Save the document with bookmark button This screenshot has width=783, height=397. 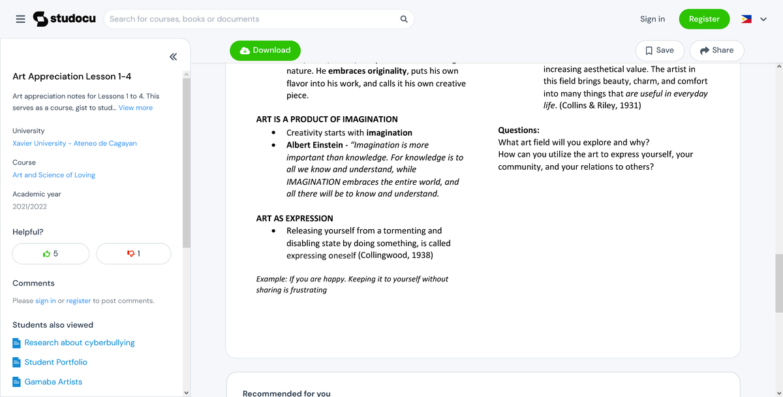pyautogui.click(x=659, y=50)
